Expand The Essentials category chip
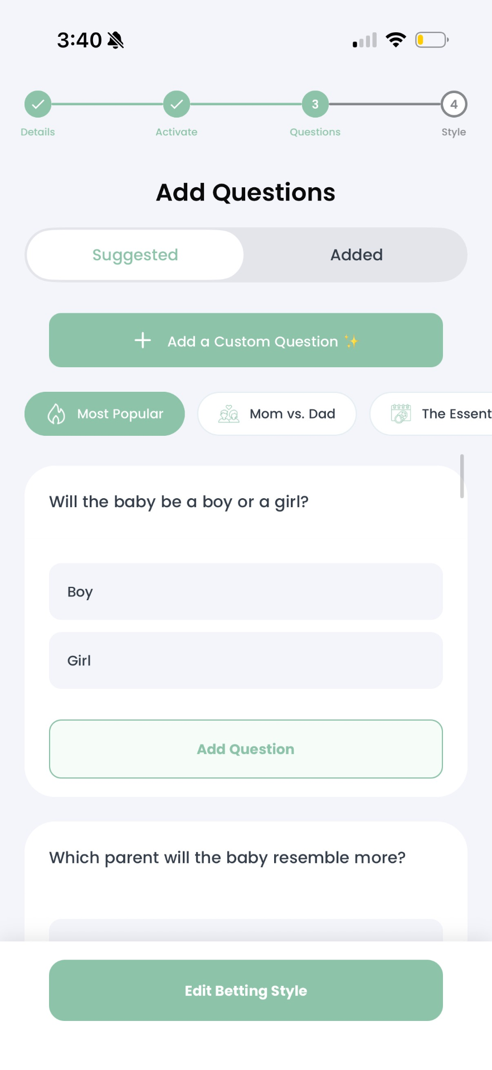This screenshot has height=1070, width=492. [x=440, y=414]
